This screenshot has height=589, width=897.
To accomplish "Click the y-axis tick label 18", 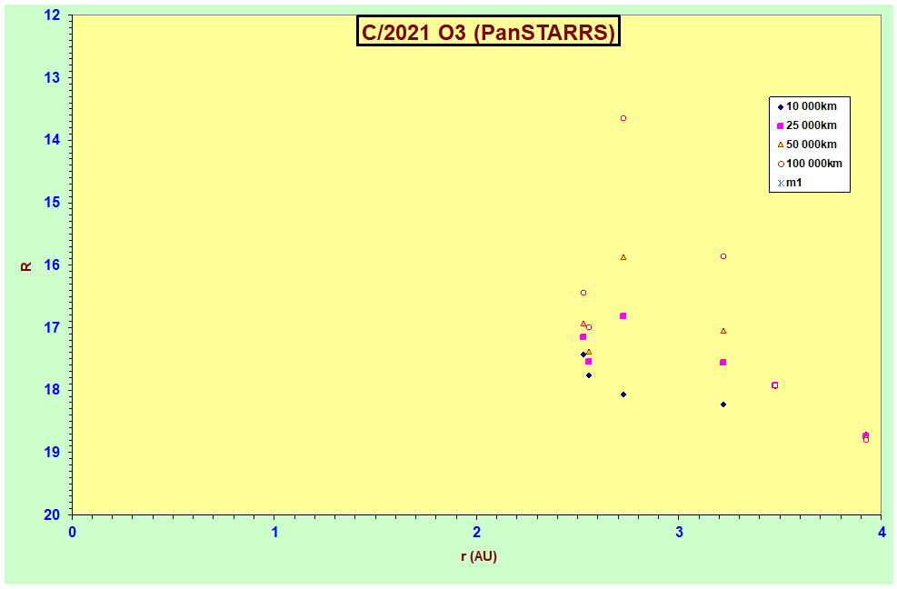I will click(x=52, y=390).
